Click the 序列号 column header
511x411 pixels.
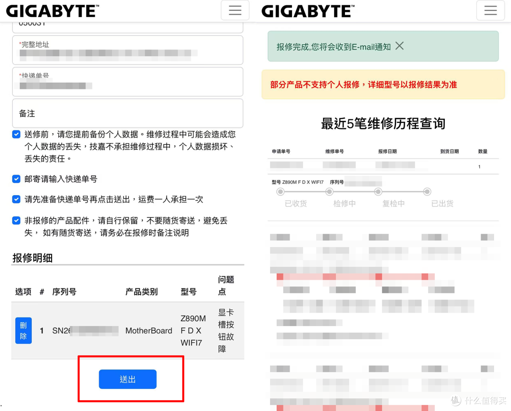(64, 291)
